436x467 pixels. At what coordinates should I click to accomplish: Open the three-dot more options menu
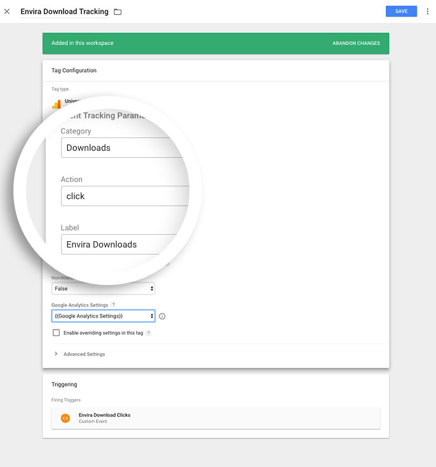click(x=427, y=11)
